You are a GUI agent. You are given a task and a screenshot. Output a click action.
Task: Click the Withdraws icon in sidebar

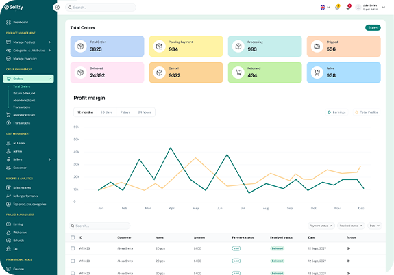[8, 233]
